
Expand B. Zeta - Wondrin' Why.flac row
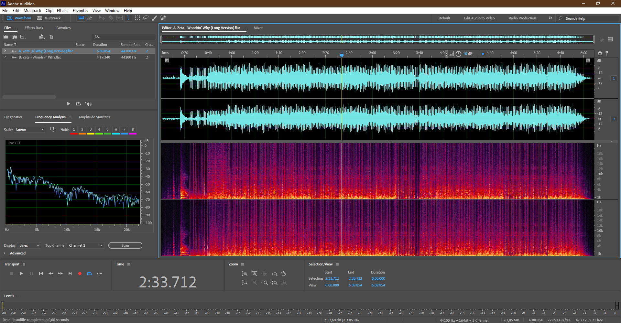click(5, 57)
